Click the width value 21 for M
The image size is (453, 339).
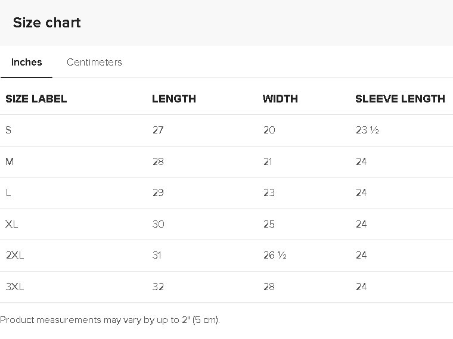pyautogui.click(x=269, y=161)
